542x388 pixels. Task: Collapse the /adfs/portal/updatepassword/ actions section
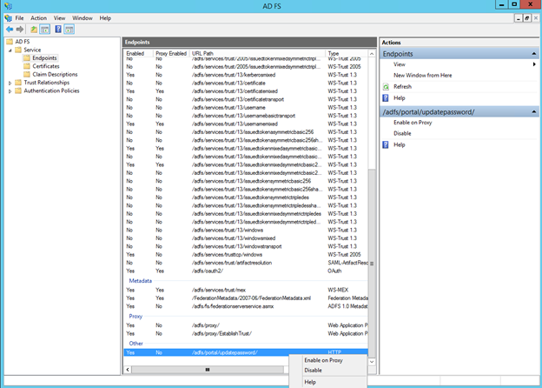tap(533, 112)
